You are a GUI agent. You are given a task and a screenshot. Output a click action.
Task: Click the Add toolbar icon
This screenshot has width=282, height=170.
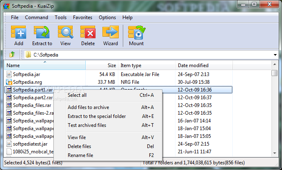click(18, 32)
